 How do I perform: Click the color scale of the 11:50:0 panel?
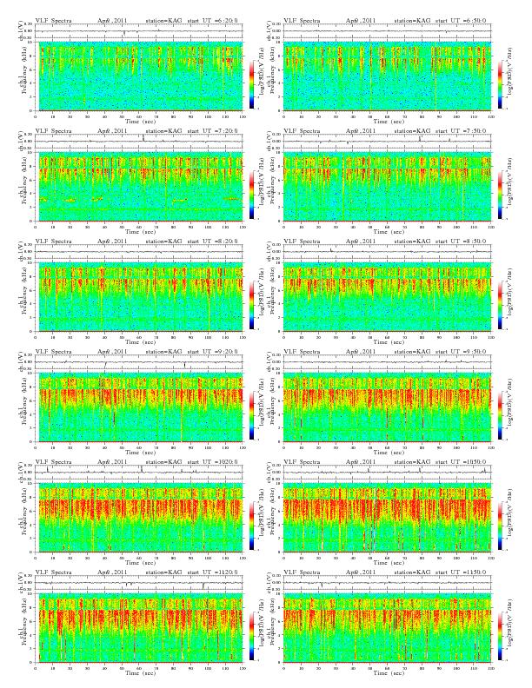click(x=501, y=636)
